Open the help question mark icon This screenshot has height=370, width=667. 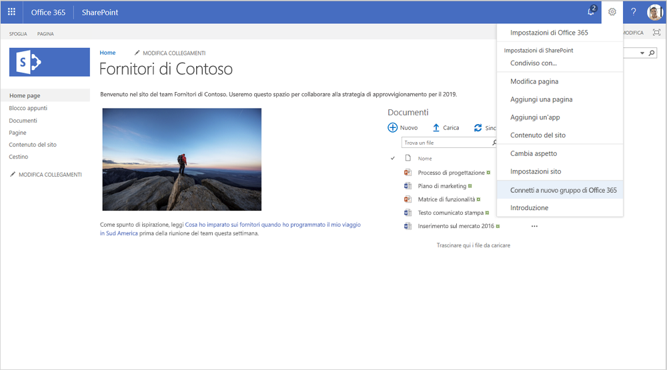[634, 12]
